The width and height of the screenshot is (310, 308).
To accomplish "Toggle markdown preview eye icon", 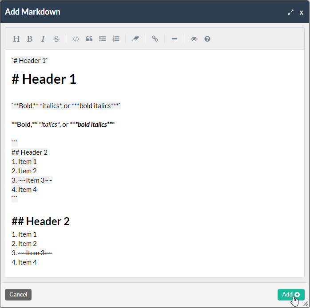I will click(194, 39).
